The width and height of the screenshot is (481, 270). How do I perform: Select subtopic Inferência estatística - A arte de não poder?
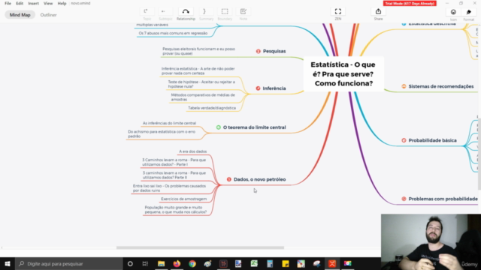[x=198, y=71]
